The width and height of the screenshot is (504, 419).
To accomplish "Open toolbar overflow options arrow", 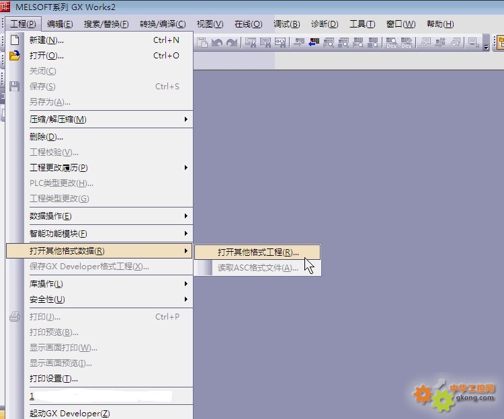I will (x=487, y=47).
